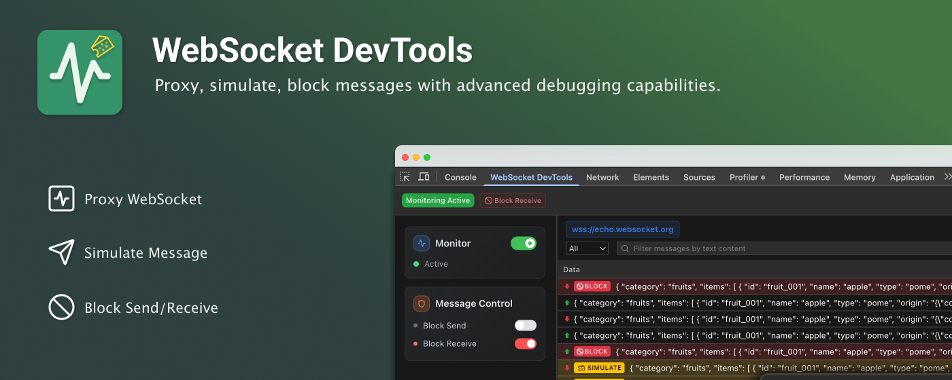
Task: Click the Block Send/Receive feature label
Action: click(151, 307)
